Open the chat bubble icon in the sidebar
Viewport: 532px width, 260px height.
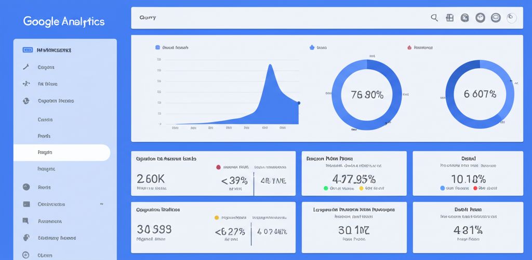tap(26, 221)
